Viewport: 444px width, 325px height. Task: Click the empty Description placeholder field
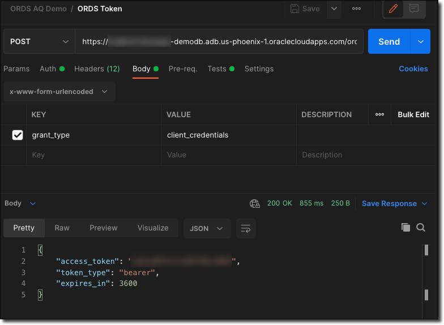click(365, 155)
